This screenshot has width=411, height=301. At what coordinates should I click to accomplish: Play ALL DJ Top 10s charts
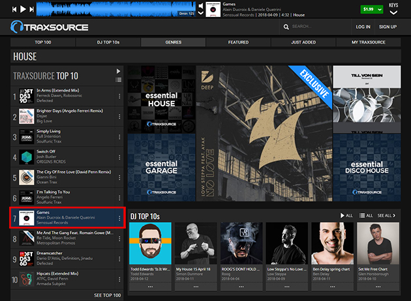346,216
